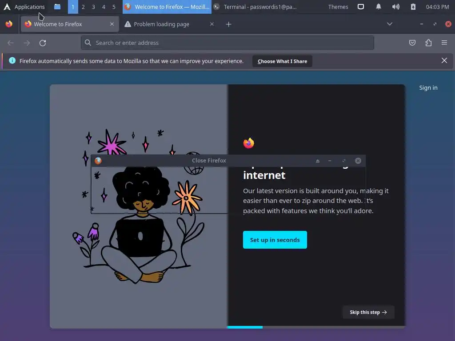The image size is (455, 341).
Task: Switch to workspace 1
Action: click(73, 7)
